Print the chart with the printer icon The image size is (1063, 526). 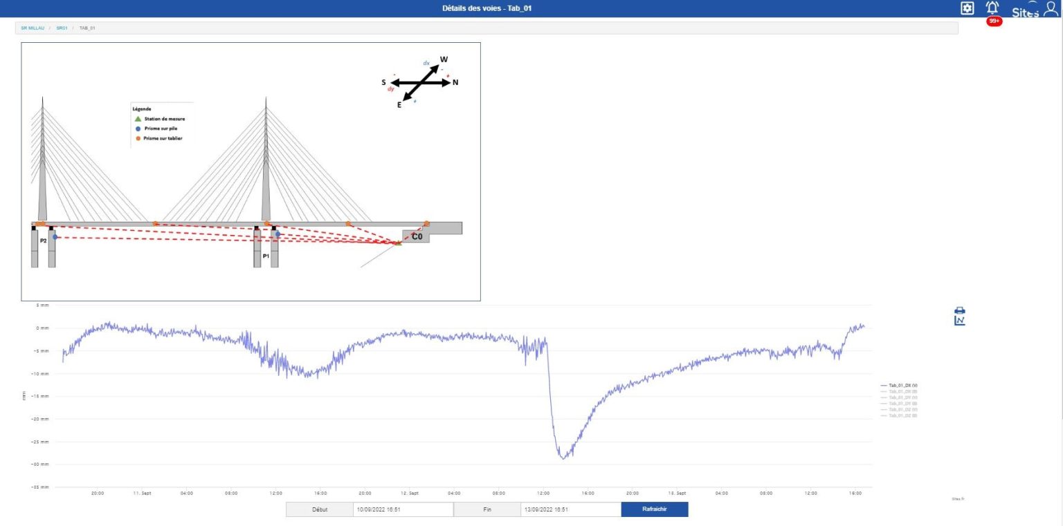[959, 310]
